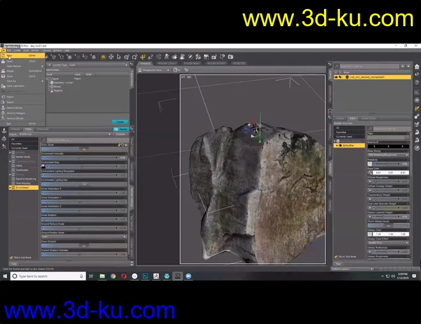The image size is (421, 324).
Task: Open Chrome from the taskbar
Action: point(113,276)
